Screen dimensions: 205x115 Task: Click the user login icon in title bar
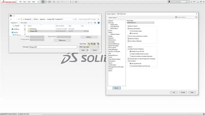(x=191, y=2)
